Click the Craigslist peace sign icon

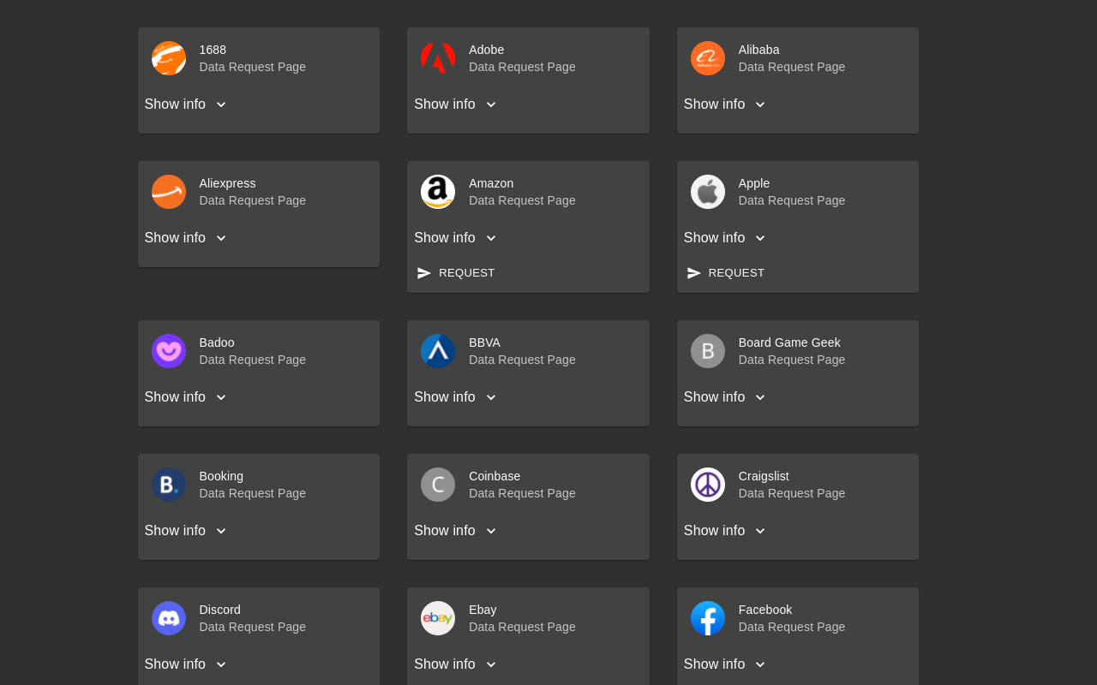pyautogui.click(x=708, y=485)
